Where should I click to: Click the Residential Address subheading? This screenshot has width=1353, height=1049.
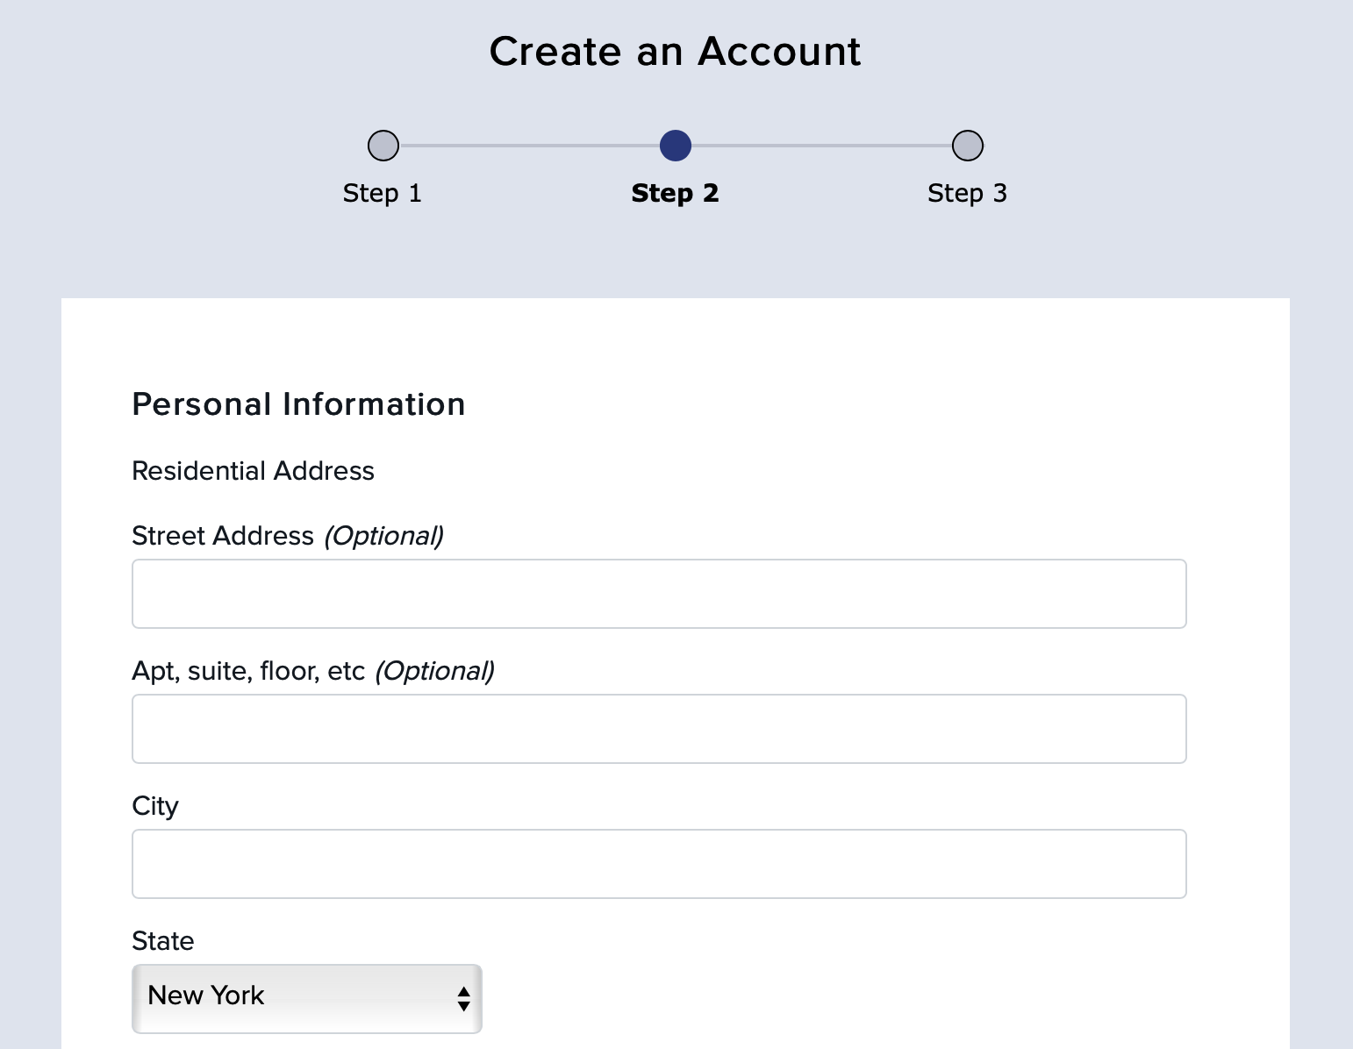coord(253,471)
